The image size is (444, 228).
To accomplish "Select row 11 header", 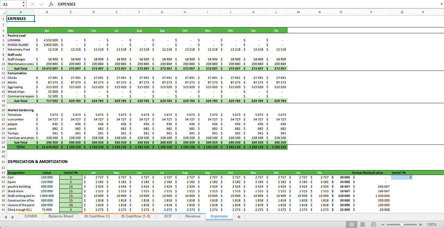I will coord(3,69).
